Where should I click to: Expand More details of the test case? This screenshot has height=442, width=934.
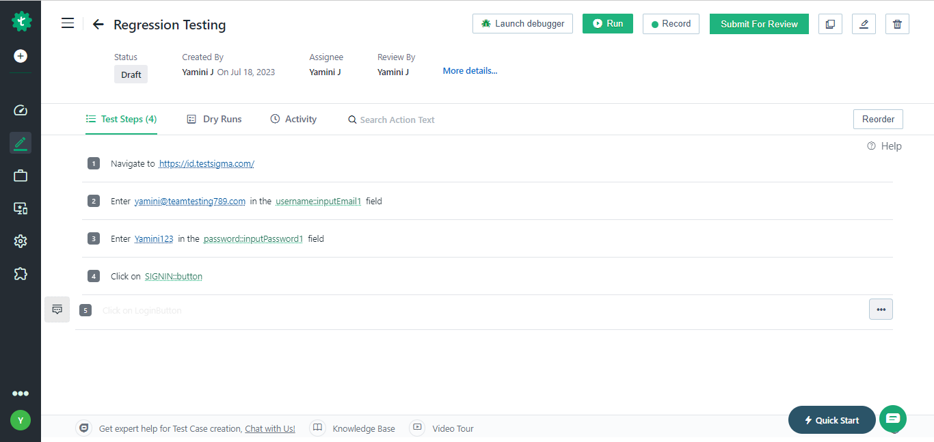[470, 70]
